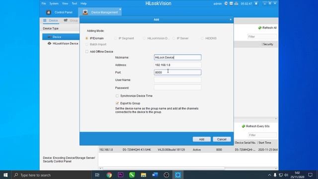The height and width of the screenshot is (179, 318).
Task: Close the Add dialog
Action: coord(231,19)
